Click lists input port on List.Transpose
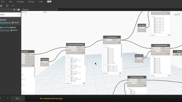 pyautogui.click(x=108, y=40)
